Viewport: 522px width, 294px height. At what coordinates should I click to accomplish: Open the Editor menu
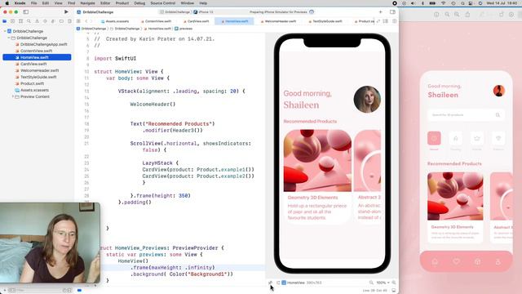coord(105,3)
